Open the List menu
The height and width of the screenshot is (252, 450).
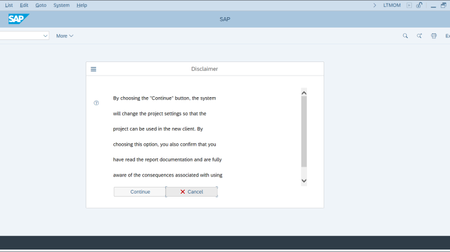[x=9, y=5]
